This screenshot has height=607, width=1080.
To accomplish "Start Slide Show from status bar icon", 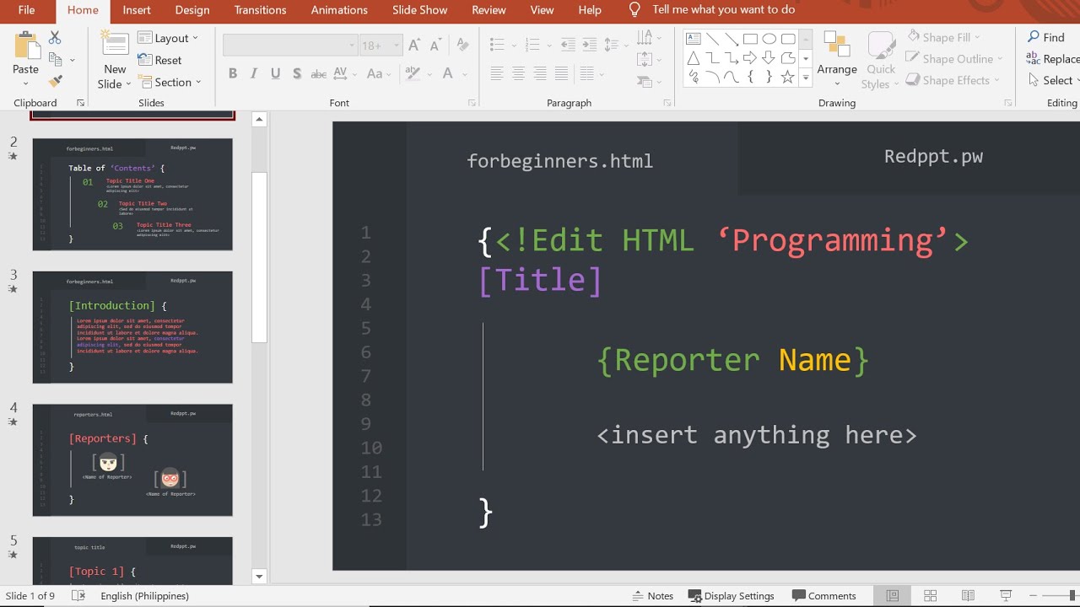I will 1006,596.
